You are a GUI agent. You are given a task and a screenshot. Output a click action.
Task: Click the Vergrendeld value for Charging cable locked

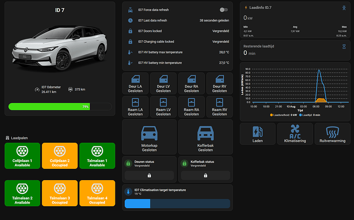[221, 41]
